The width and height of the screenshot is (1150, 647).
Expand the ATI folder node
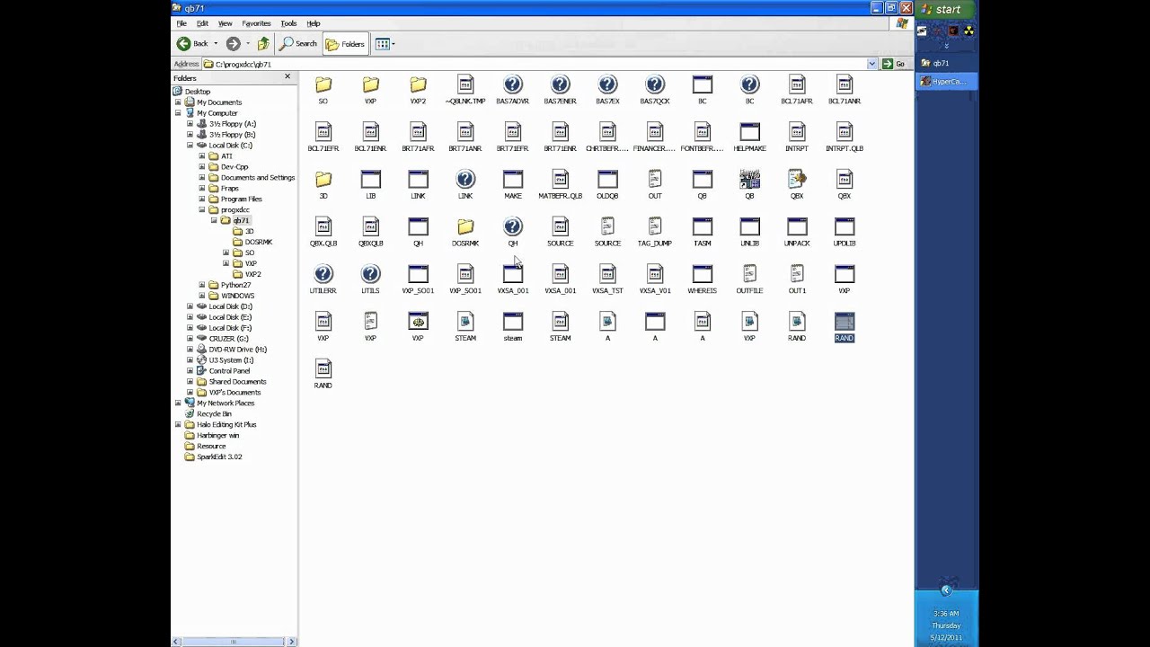point(202,156)
